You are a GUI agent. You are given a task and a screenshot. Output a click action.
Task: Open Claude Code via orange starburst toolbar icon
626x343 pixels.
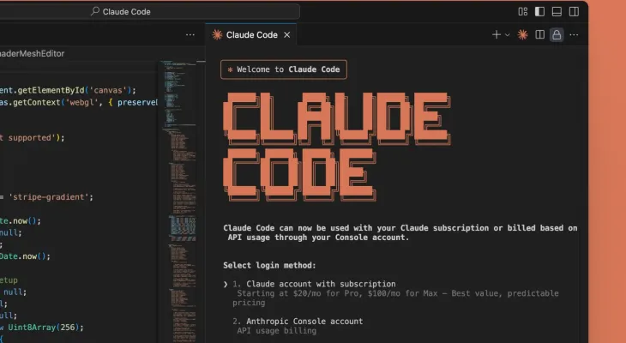[522, 35]
